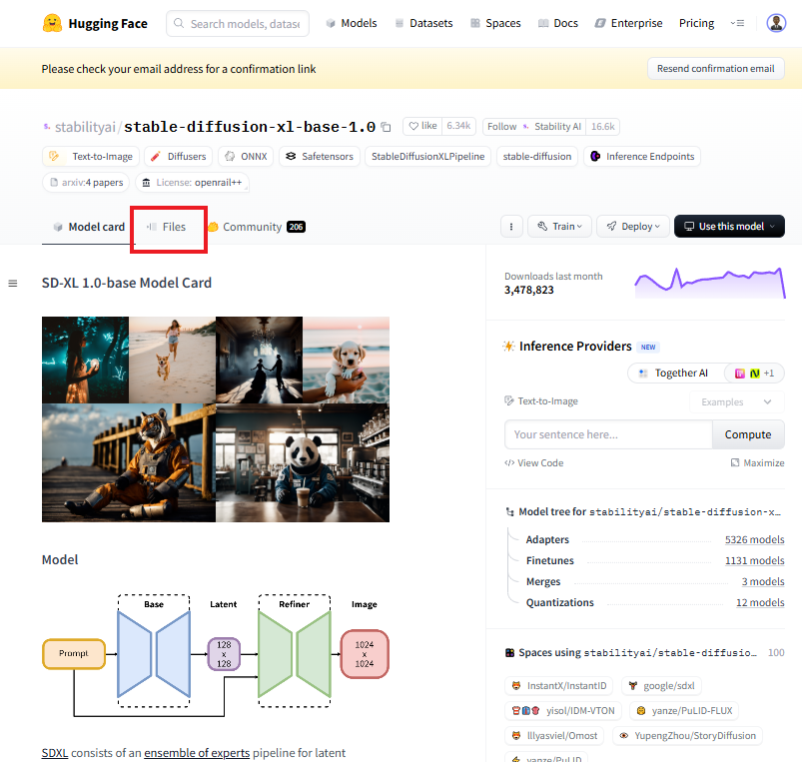Select the Safetensors tag

coord(320,157)
